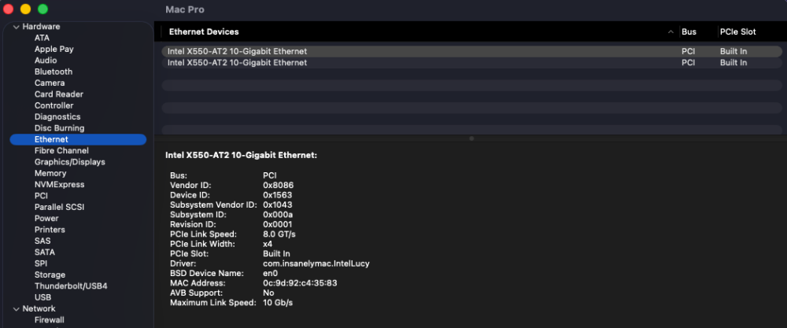Click the sort ascending arrow indicator
787x328 pixels.
671,31
